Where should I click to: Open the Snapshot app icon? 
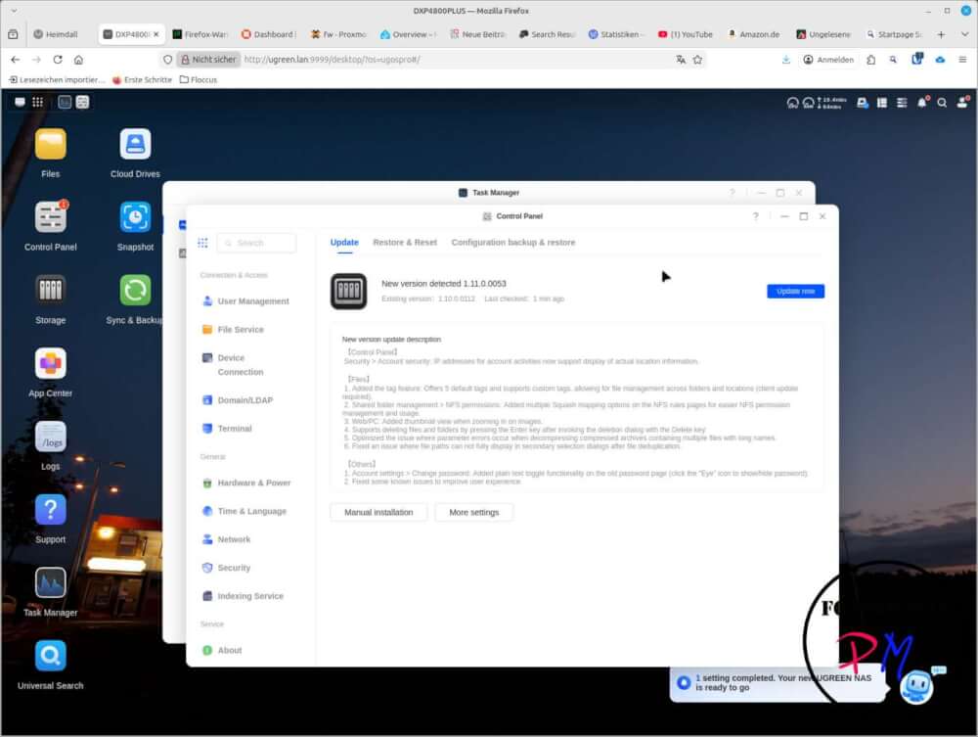coord(135,217)
